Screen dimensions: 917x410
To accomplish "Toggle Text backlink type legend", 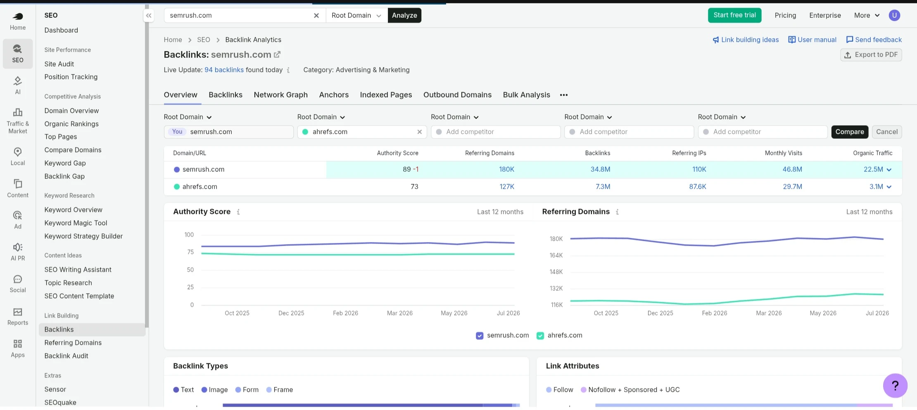I will pos(183,390).
